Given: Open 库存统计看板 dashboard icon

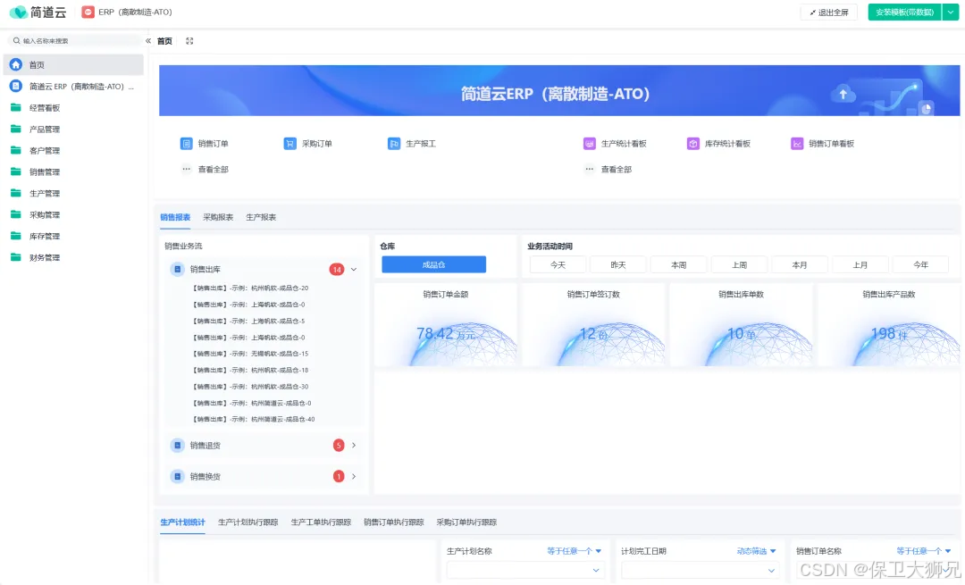Looking at the screenshot, I should pyautogui.click(x=693, y=143).
